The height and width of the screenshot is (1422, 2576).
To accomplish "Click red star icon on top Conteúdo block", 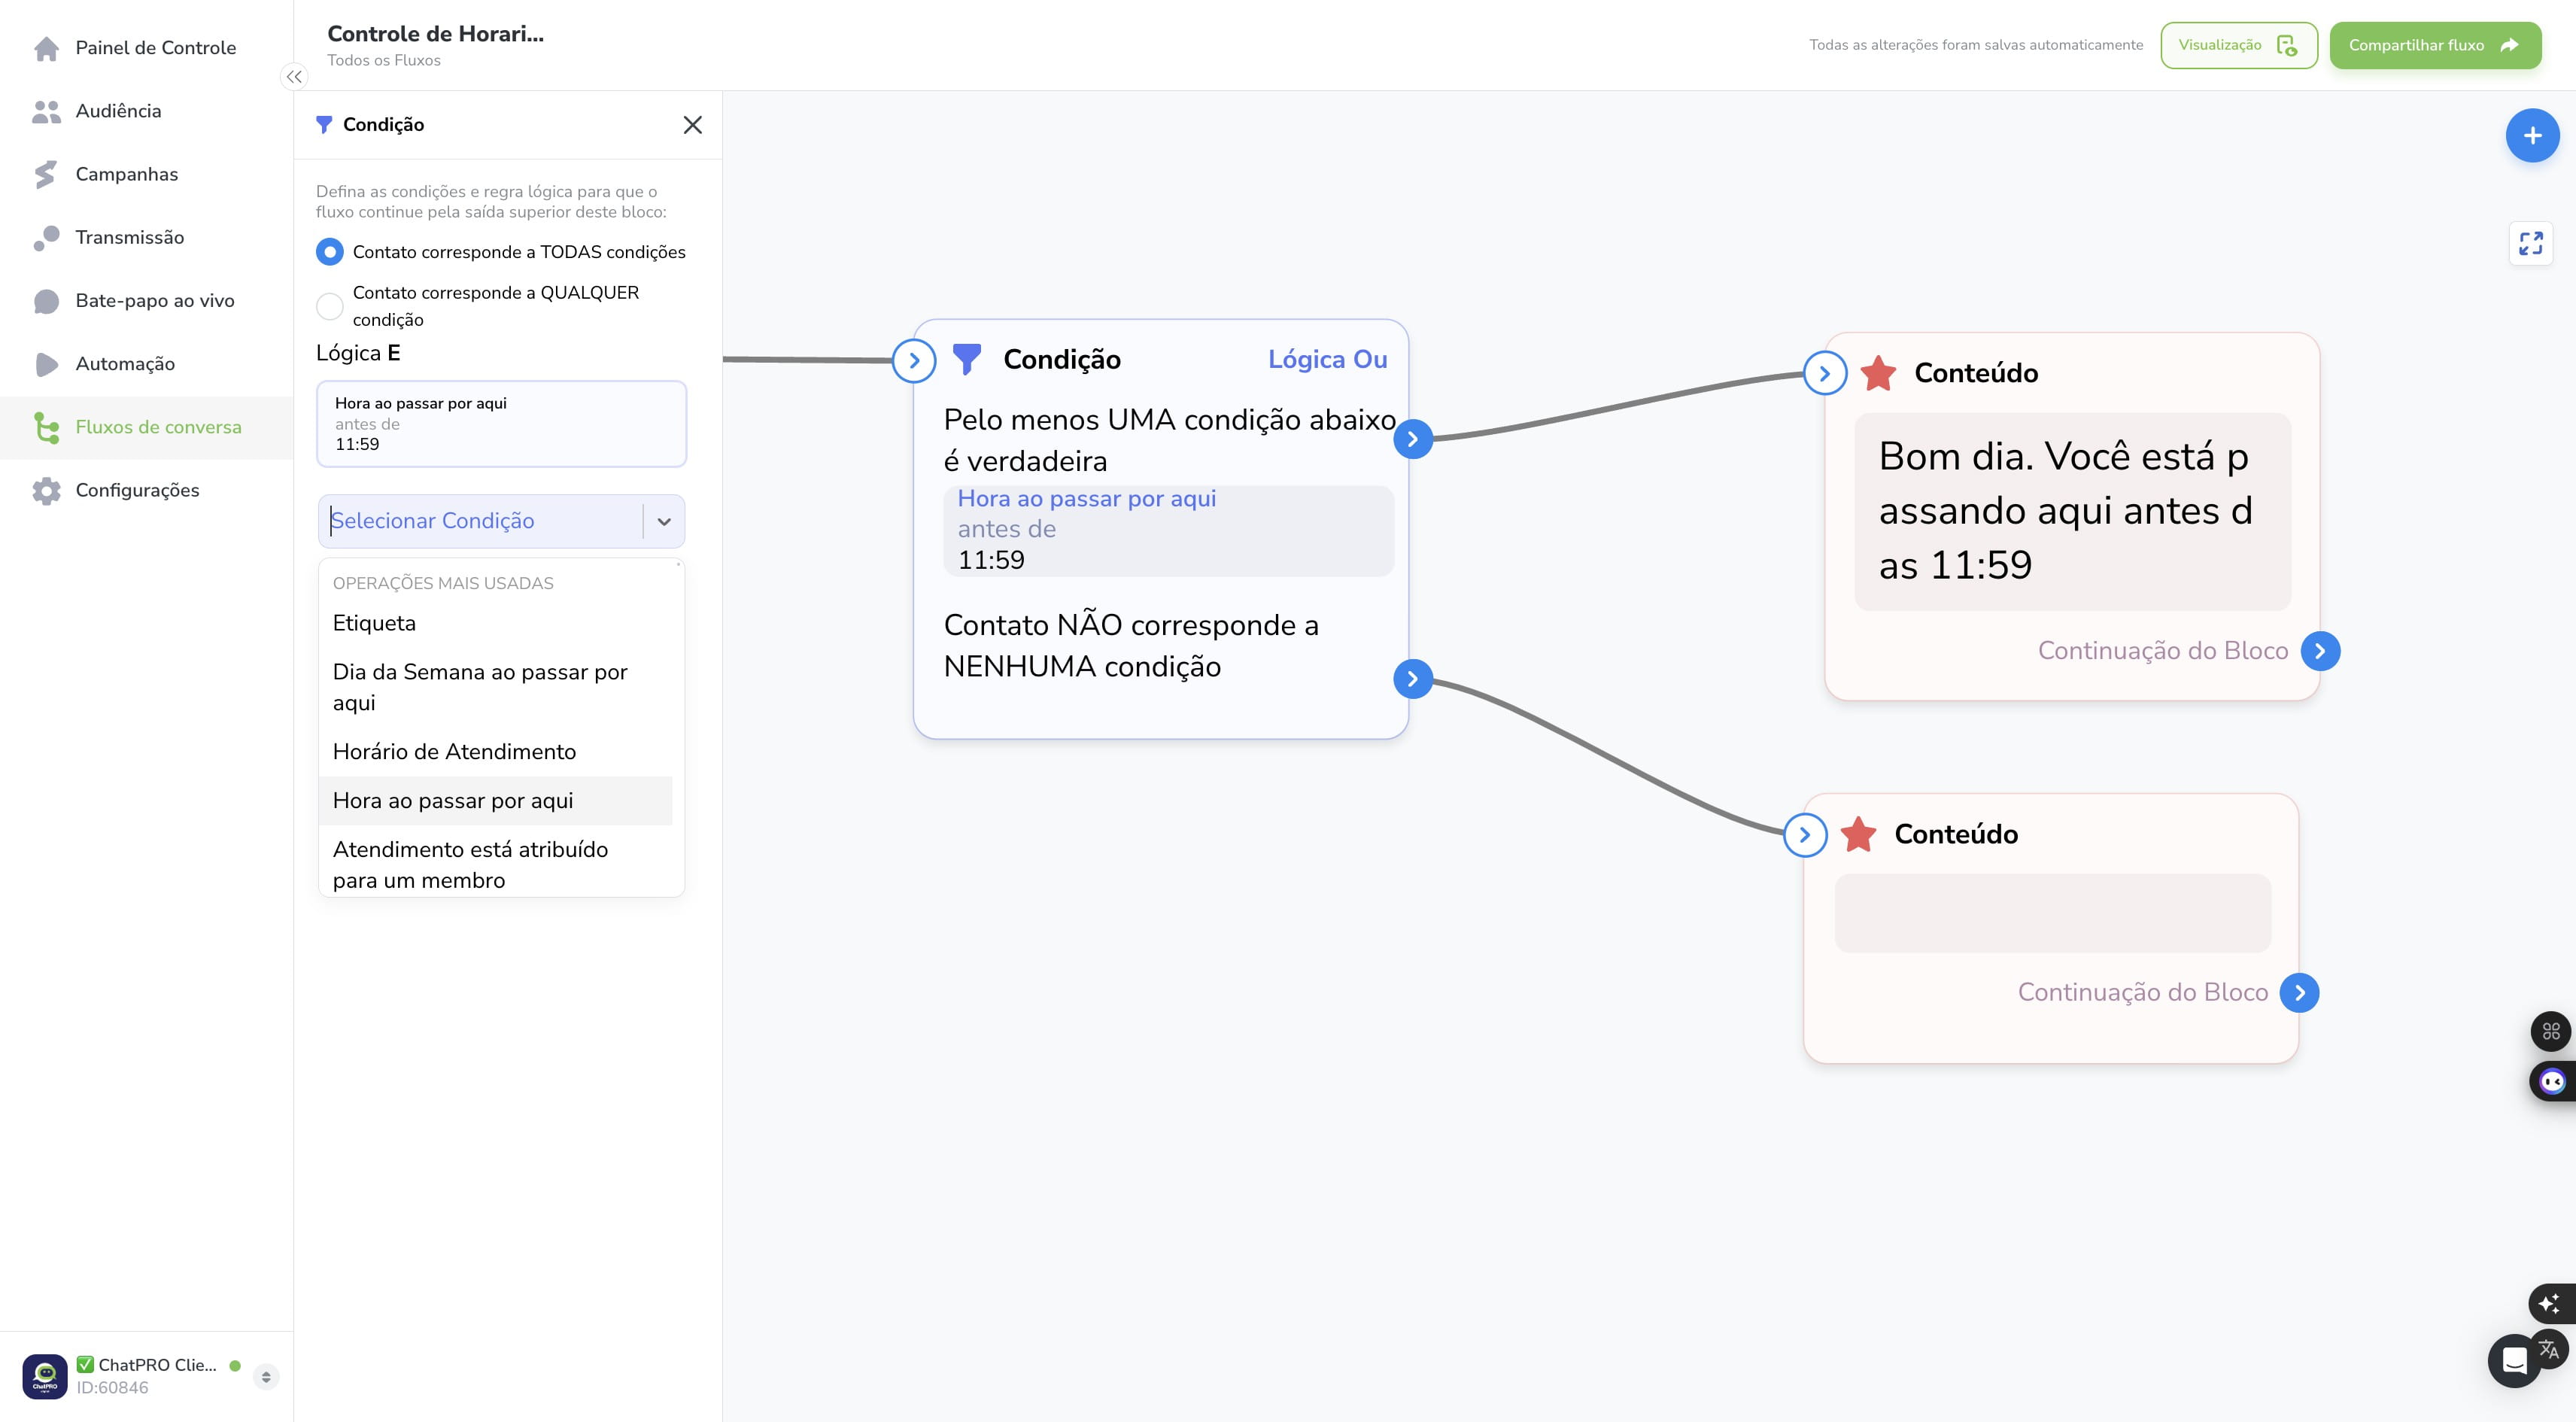I will [1878, 373].
